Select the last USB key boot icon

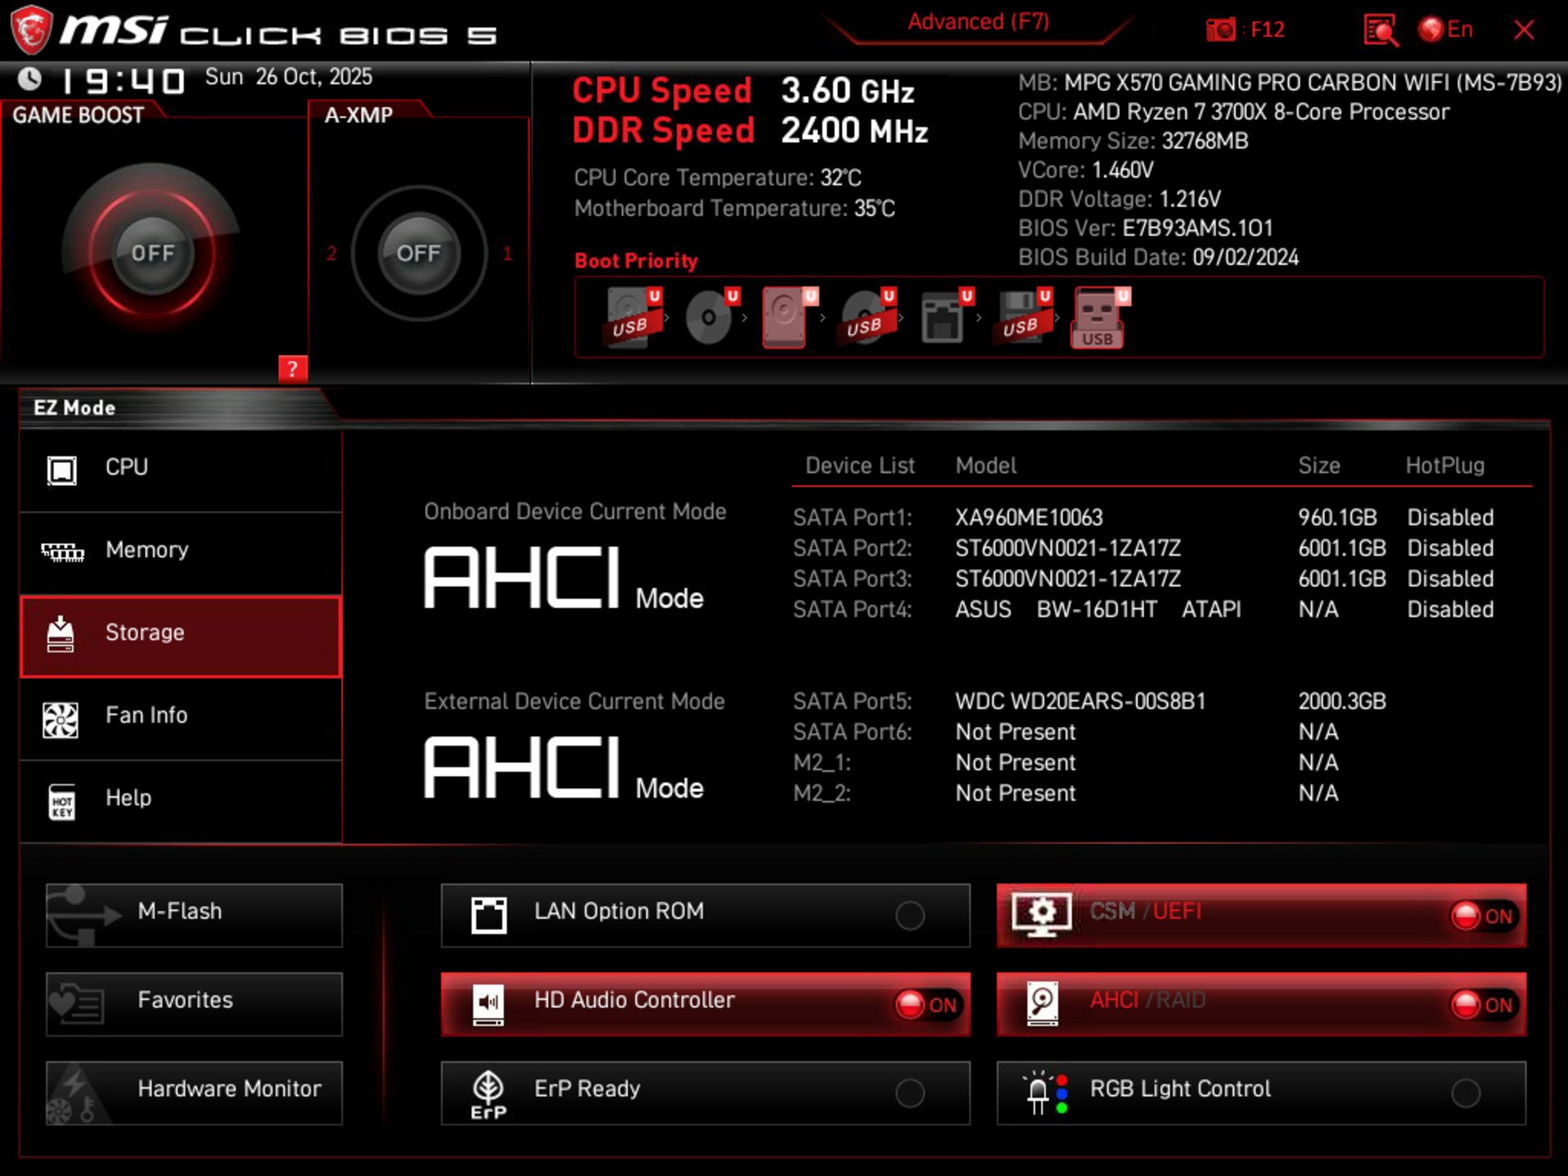pos(1098,318)
